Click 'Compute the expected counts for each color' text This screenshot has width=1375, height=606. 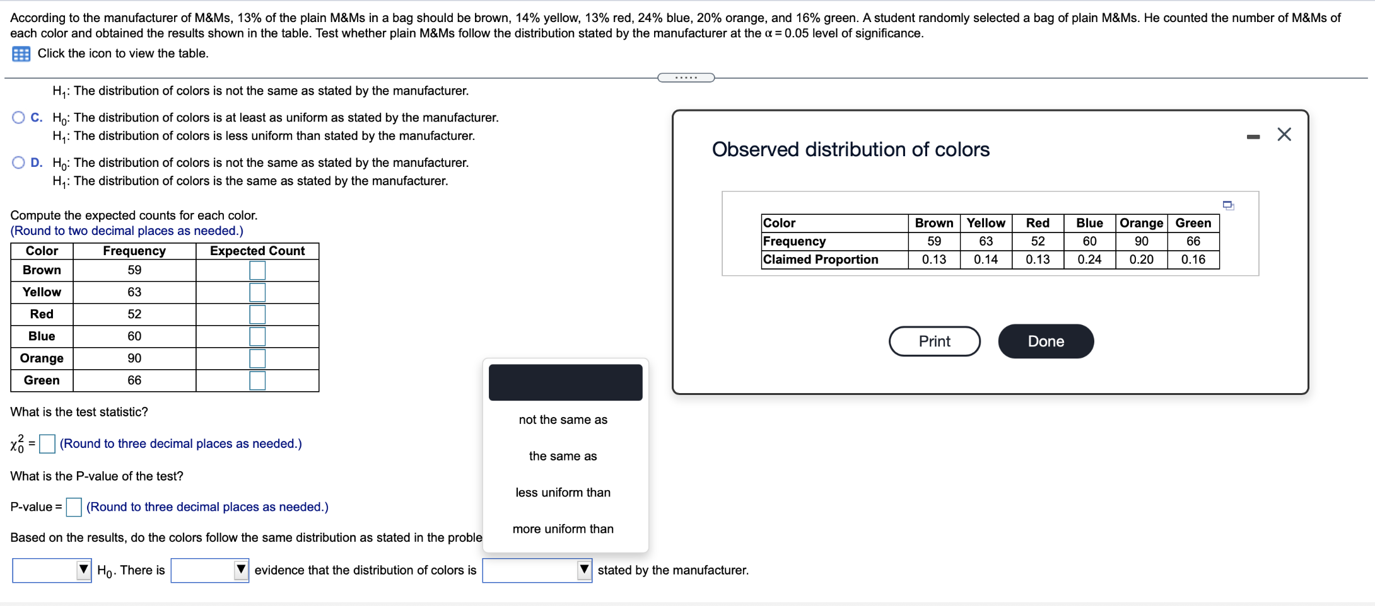pos(134,215)
